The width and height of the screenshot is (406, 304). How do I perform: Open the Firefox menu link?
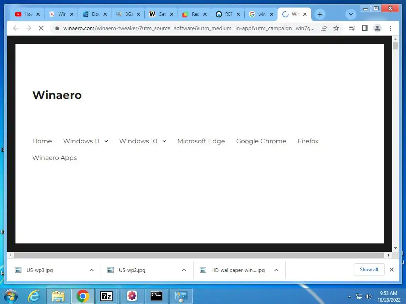[x=308, y=141]
